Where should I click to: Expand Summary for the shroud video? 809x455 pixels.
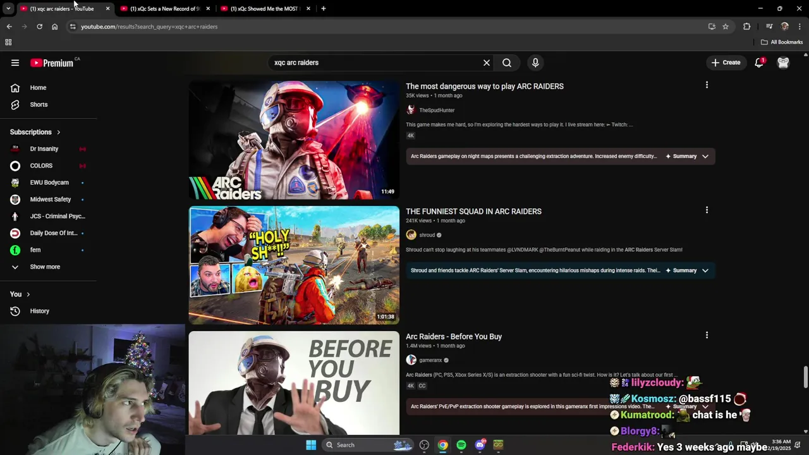click(x=688, y=270)
